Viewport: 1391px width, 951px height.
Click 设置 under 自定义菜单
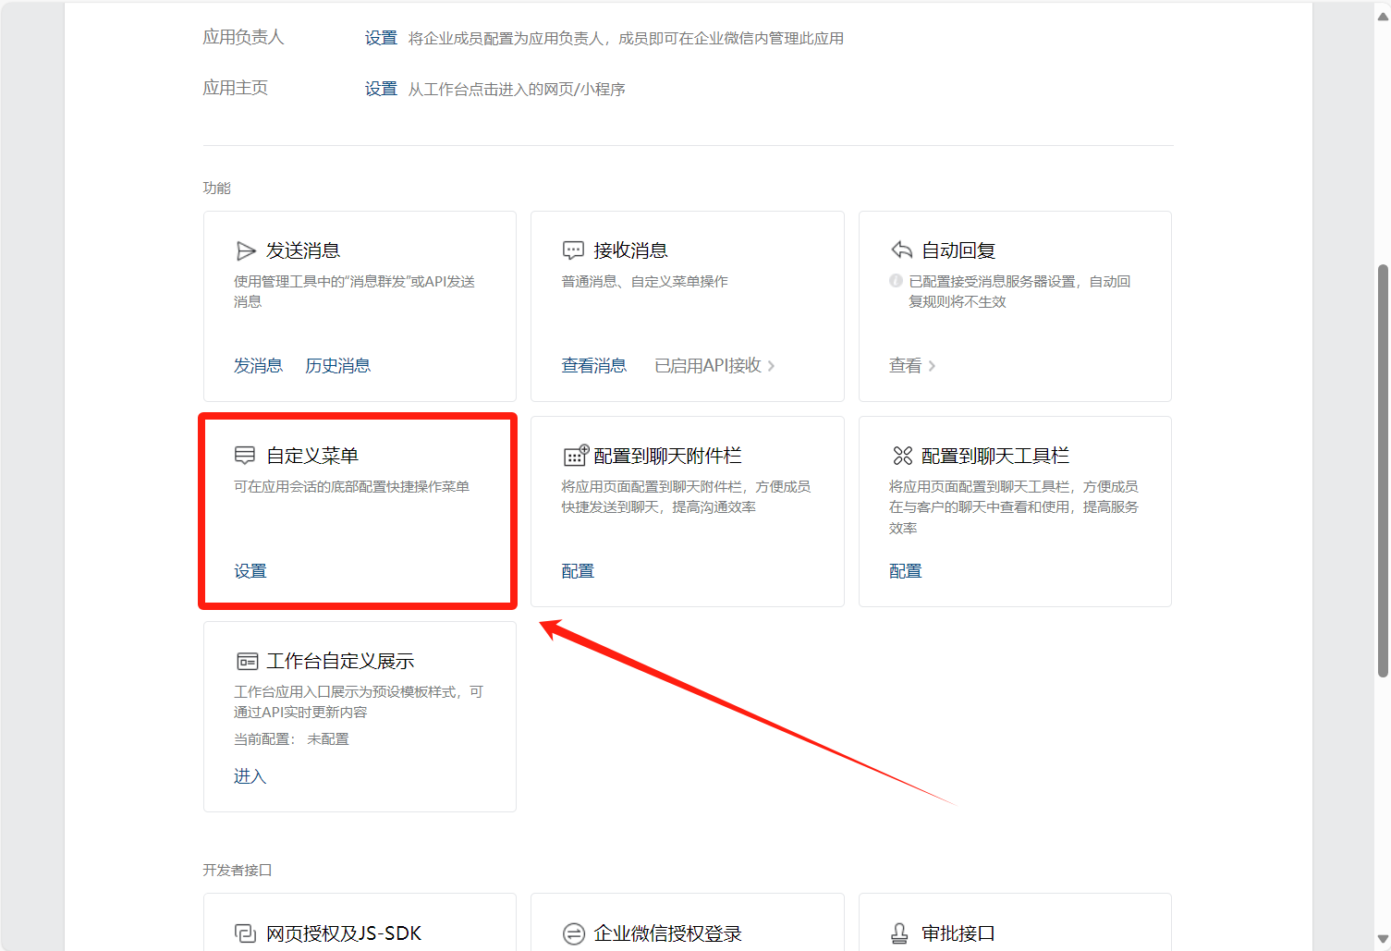click(250, 571)
